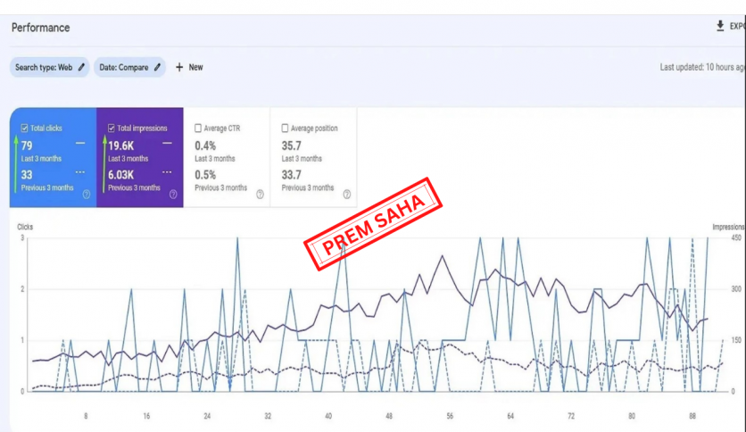Open the Search type: Web filter chip
Image resolution: width=746 pixels, height=432 pixels.
pyautogui.click(x=45, y=67)
